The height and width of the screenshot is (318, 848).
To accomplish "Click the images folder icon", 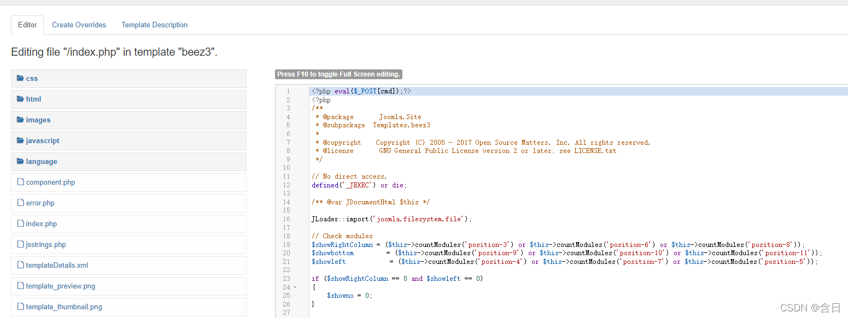I will click(20, 120).
